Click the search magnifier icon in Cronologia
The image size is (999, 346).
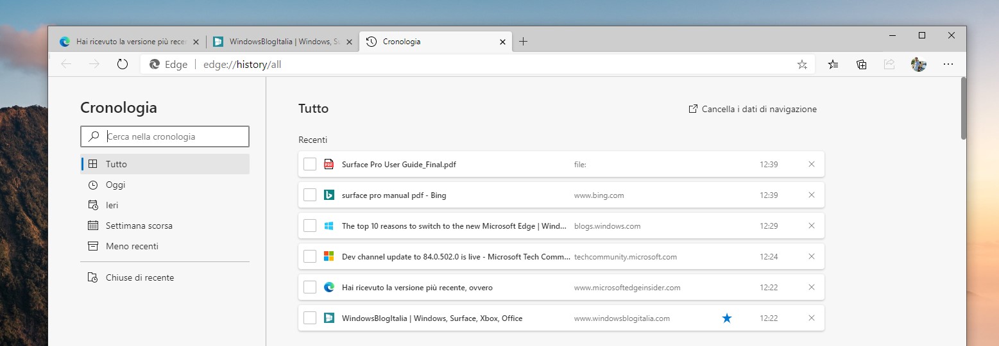pyautogui.click(x=94, y=136)
